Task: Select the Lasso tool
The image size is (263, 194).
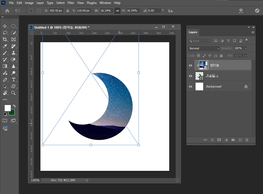Action: click(5, 33)
